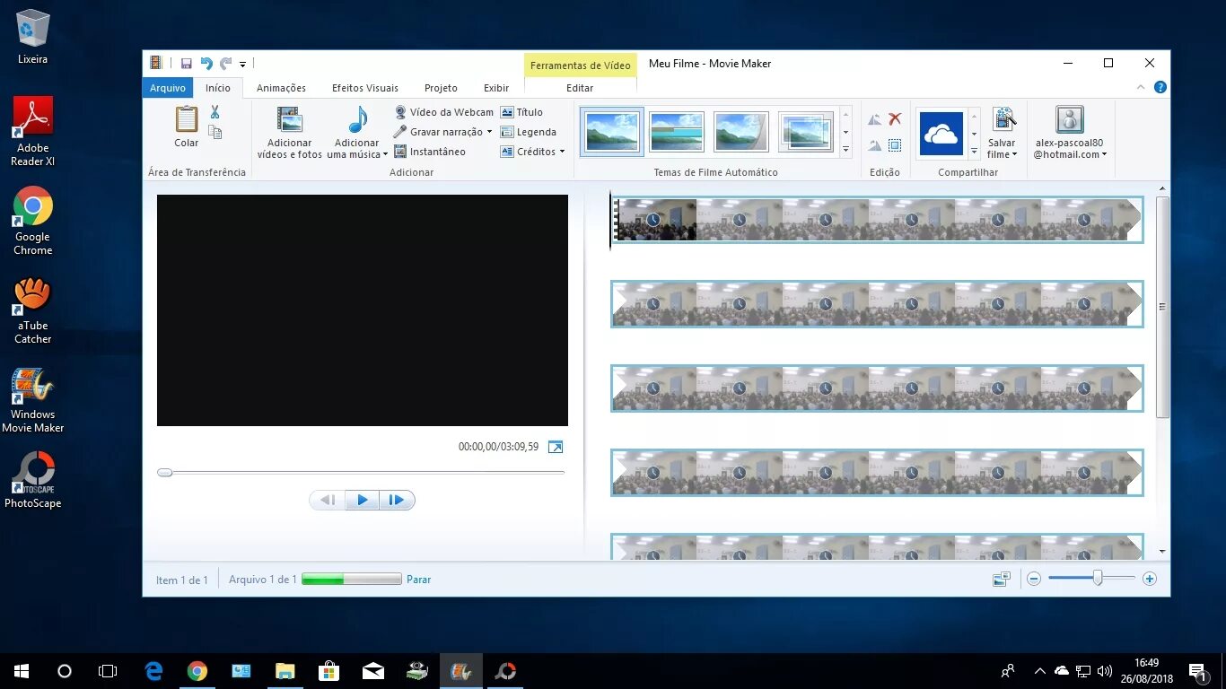Take an Instantâneo snapshot
Screen dimensions: 1226x689
pos(430,152)
